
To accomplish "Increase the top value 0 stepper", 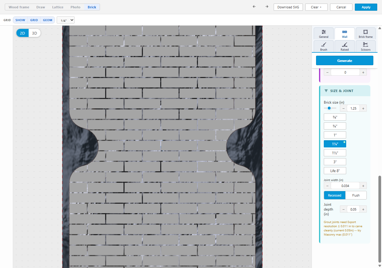I will click(x=363, y=72).
